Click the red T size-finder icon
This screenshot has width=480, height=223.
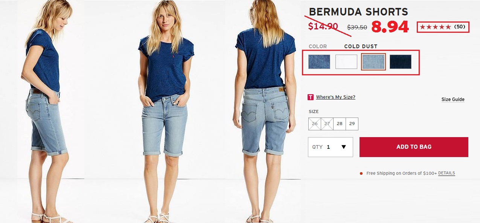point(311,97)
